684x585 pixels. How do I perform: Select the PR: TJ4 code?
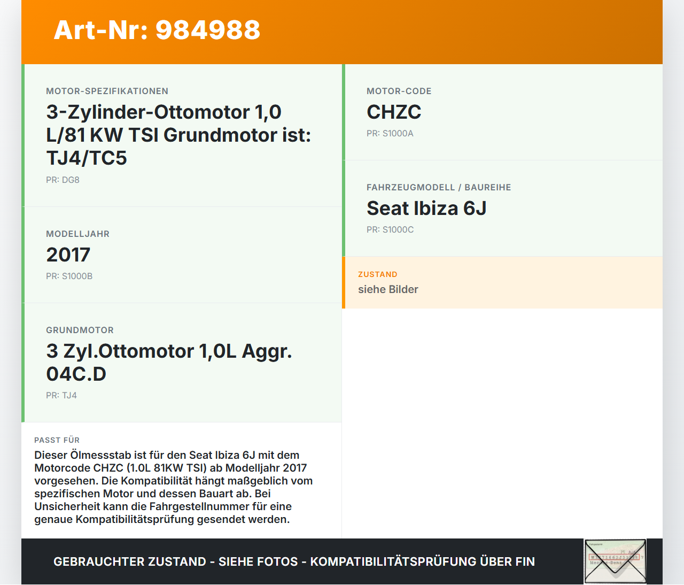pos(61,396)
